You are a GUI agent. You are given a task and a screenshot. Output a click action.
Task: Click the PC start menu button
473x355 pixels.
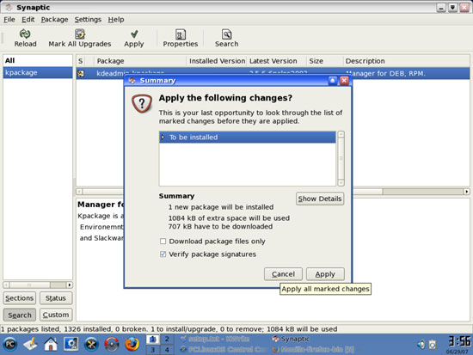(x=10, y=344)
